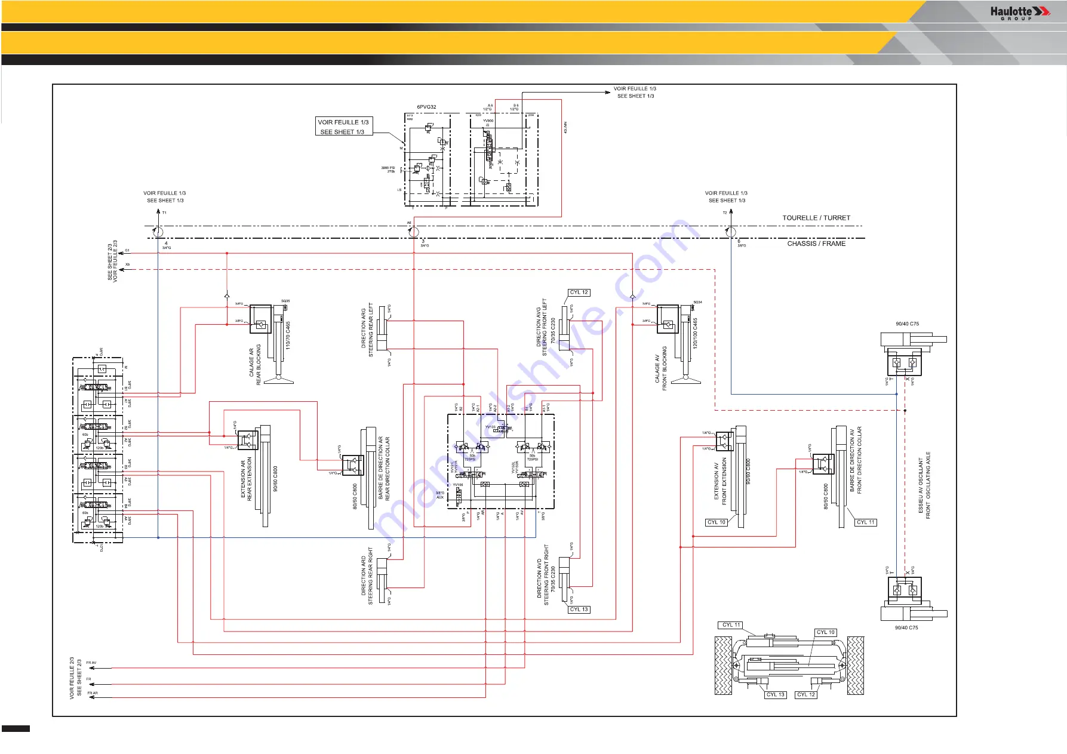Viewport: 1067px width, 754px height.
Task: Click the rear extension check valve block
Action: (248, 441)
